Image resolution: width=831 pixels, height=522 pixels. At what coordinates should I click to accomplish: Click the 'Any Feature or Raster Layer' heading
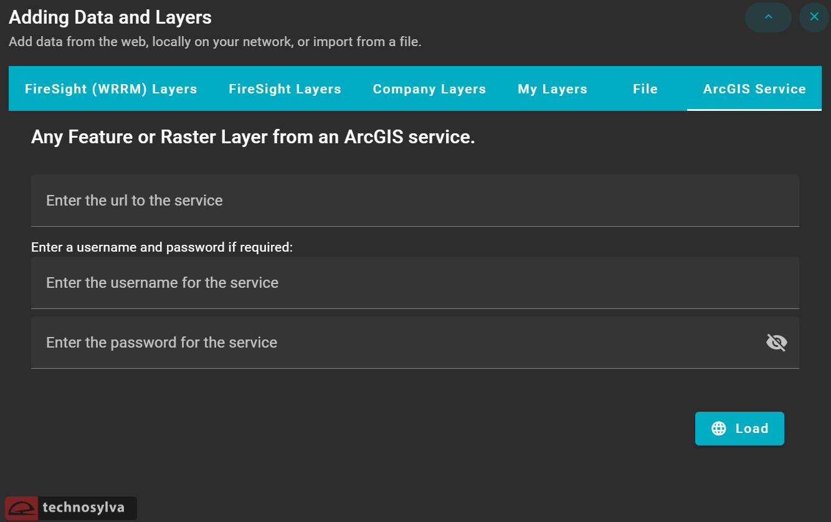point(253,137)
